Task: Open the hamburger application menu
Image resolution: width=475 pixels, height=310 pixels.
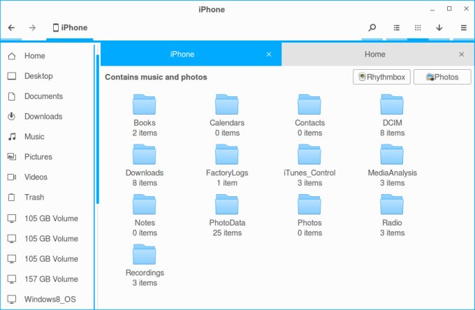Action: click(x=463, y=28)
